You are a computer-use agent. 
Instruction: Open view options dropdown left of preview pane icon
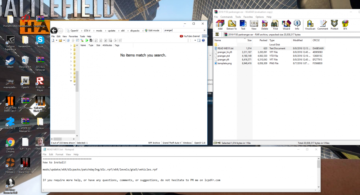pyautogui.click(x=195, y=40)
